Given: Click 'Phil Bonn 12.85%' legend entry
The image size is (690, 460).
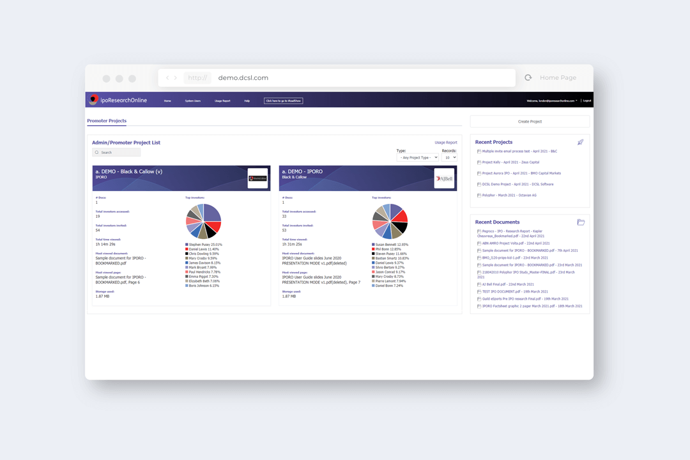Looking at the screenshot, I should coord(387,249).
